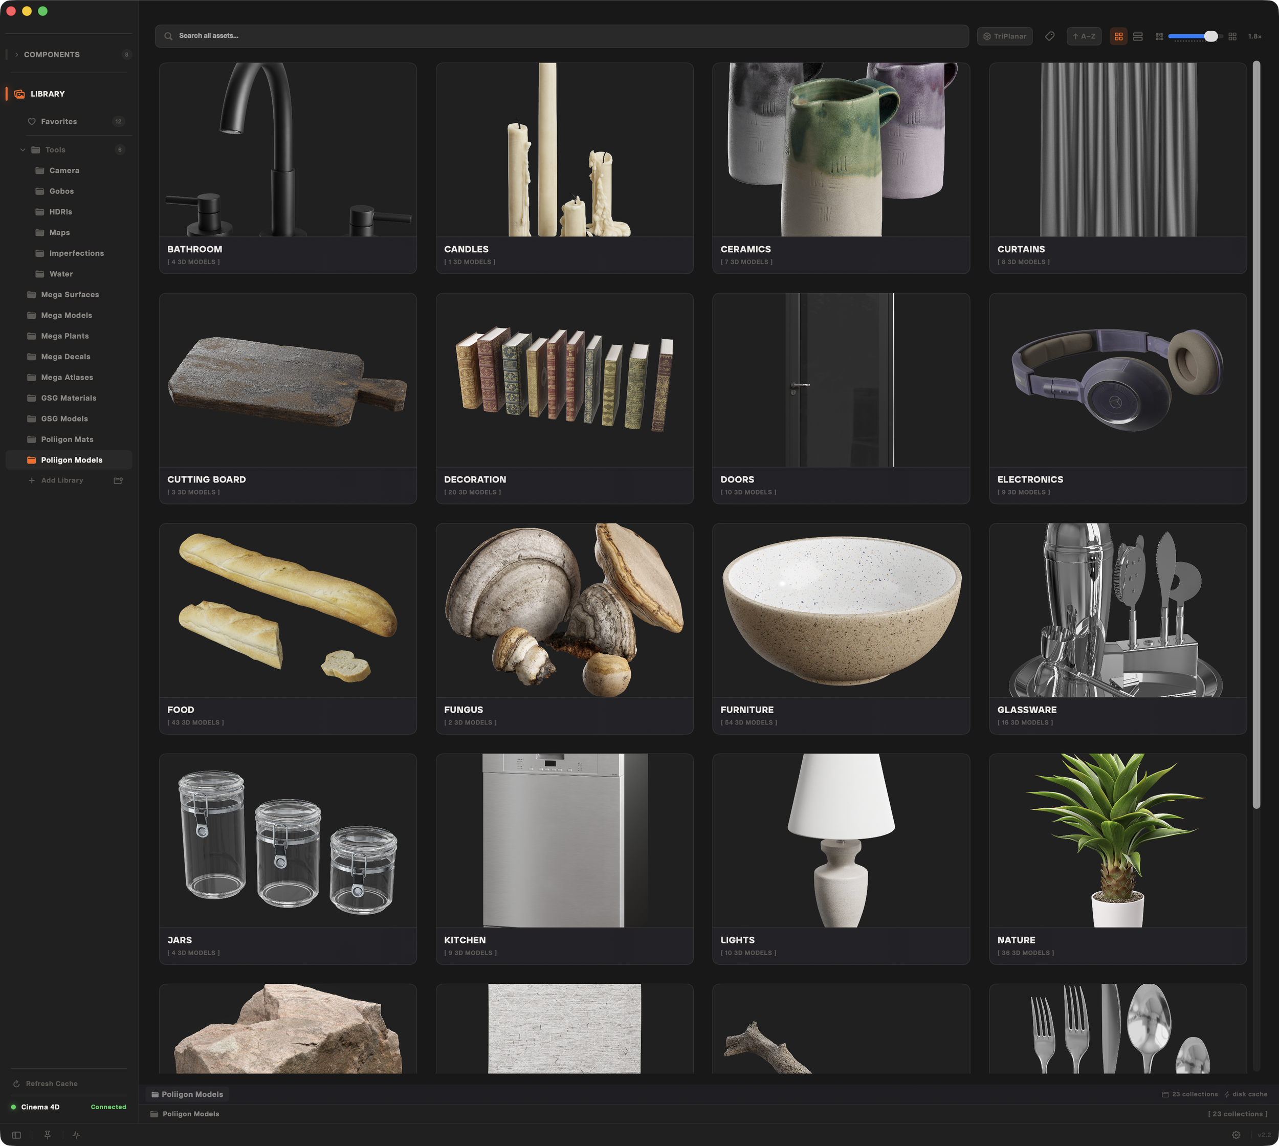
Task: Open the settings gear icon
Action: [1236, 1135]
